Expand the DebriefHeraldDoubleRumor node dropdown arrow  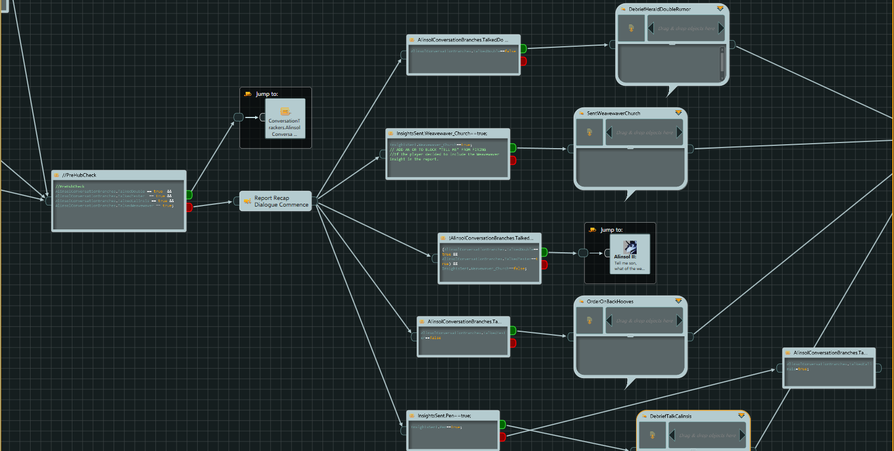coord(720,9)
